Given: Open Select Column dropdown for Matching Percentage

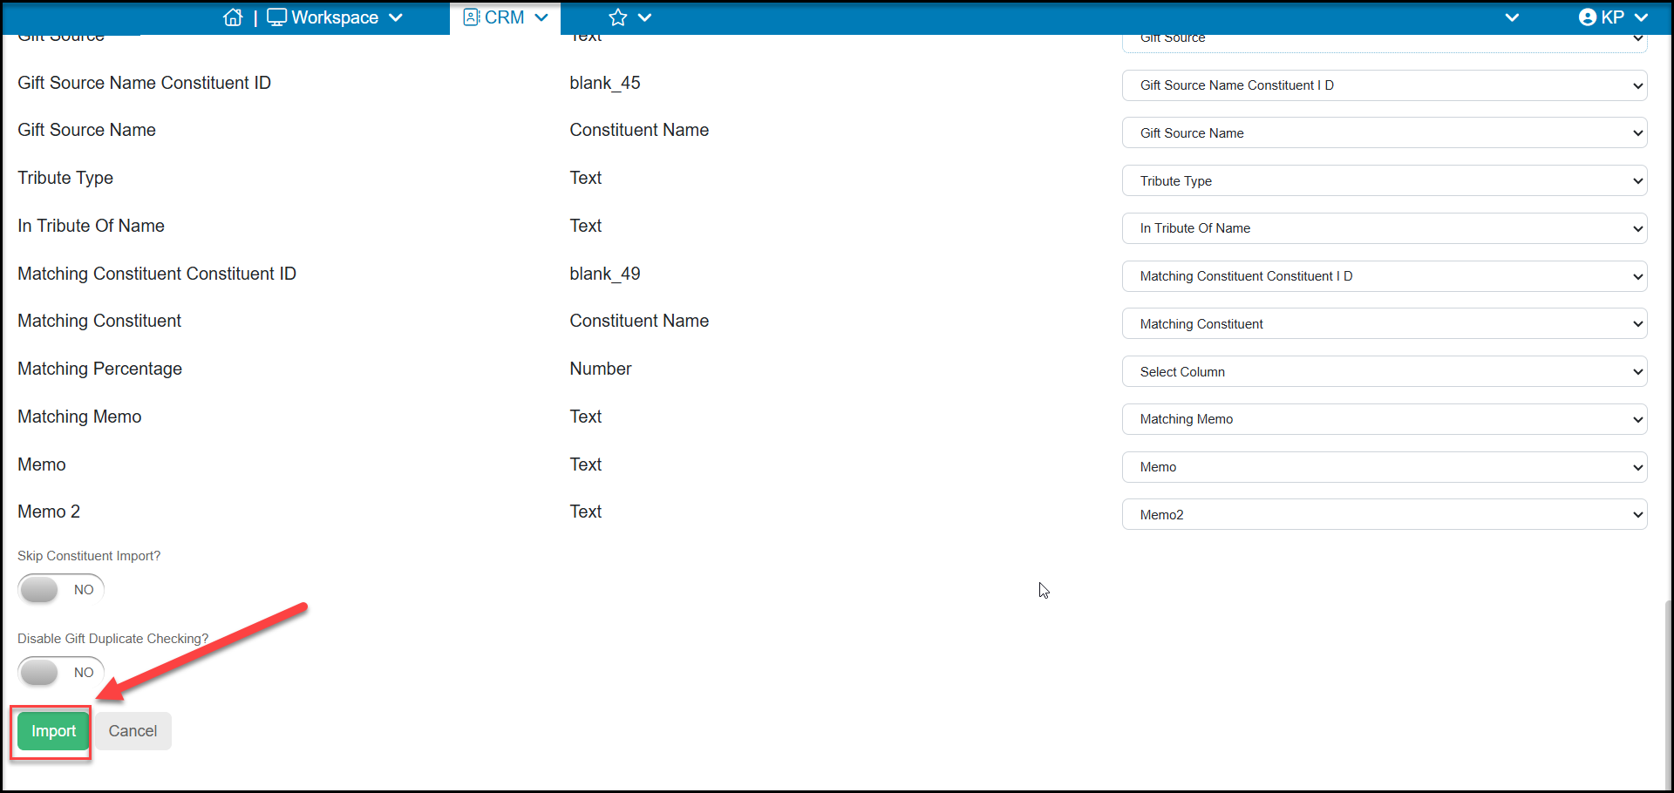Looking at the screenshot, I should point(1385,371).
